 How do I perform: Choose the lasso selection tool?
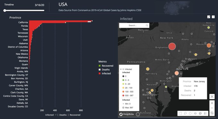(x=185, y=113)
